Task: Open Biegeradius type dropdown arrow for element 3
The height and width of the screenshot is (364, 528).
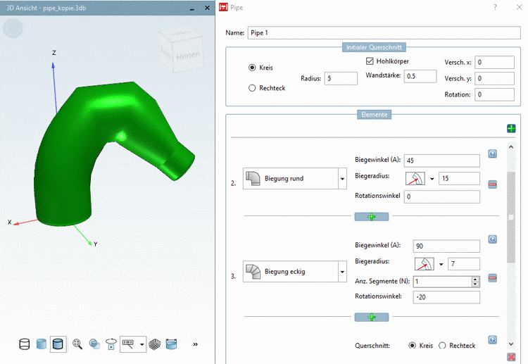Action: coord(441,264)
